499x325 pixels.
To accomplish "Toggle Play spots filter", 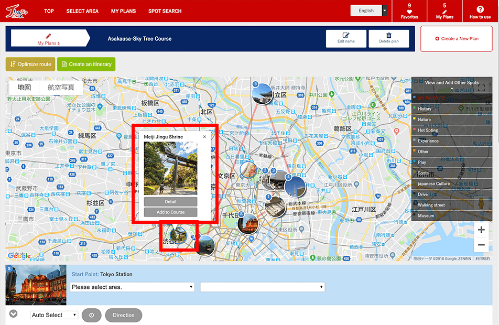I will coord(452,162).
